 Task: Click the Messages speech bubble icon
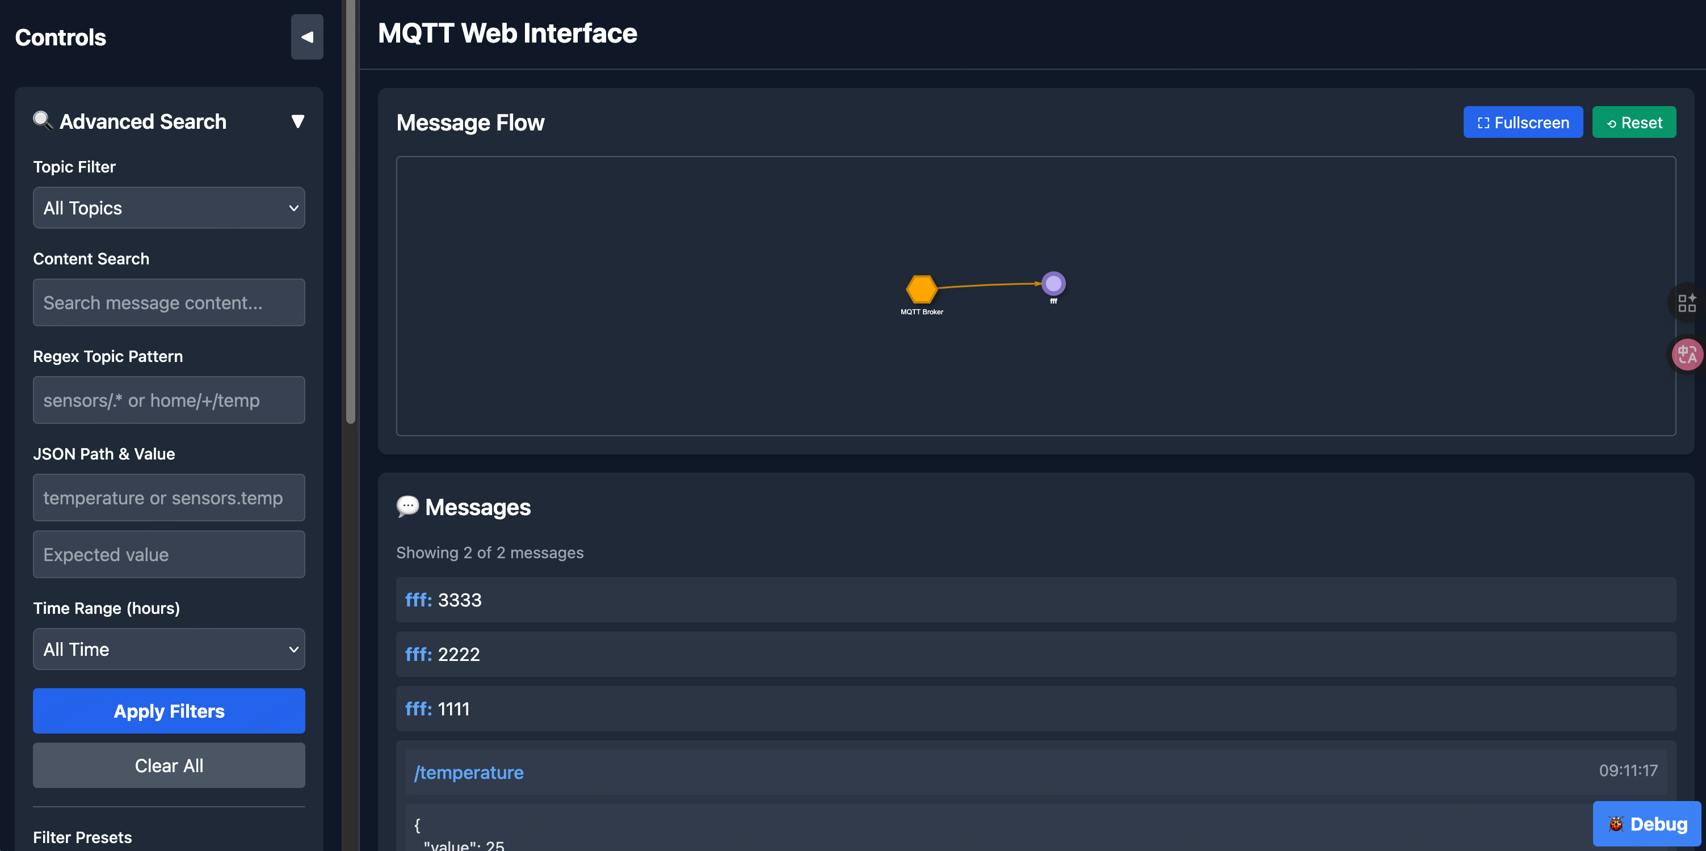pyautogui.click(x=407, y=507)
